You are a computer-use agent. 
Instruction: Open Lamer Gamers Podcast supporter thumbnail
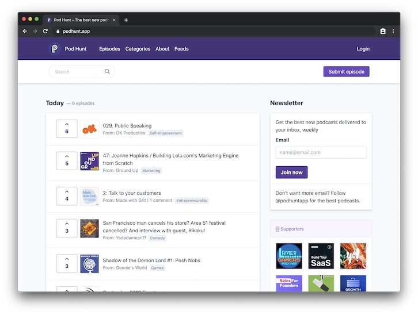[x=289, y=256]
